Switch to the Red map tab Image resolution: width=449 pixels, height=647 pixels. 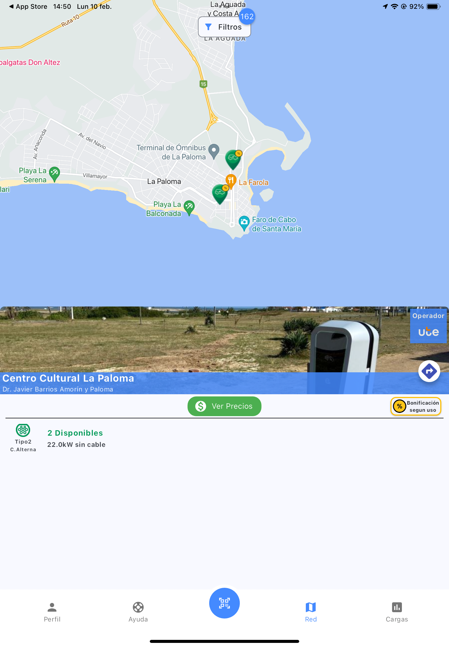point(310,612)
